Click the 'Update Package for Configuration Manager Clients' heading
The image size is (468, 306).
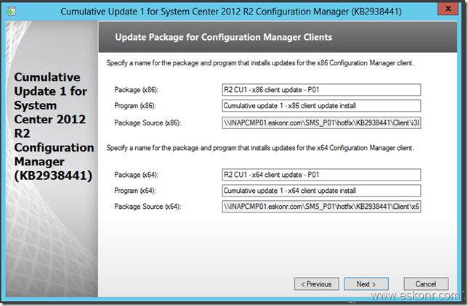[224, 37]
